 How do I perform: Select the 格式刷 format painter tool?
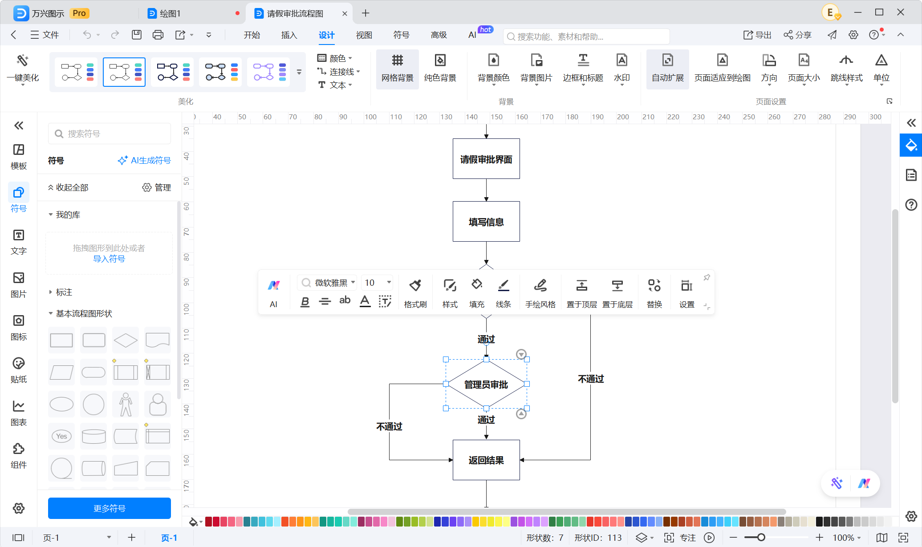415,293
